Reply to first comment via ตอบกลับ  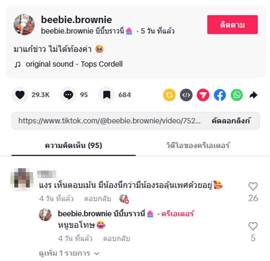click(x=98, y=199)
